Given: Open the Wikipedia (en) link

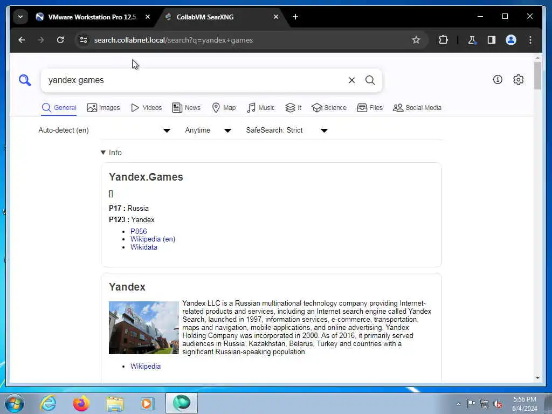Looking at the screenshot, I should point(153,239).
